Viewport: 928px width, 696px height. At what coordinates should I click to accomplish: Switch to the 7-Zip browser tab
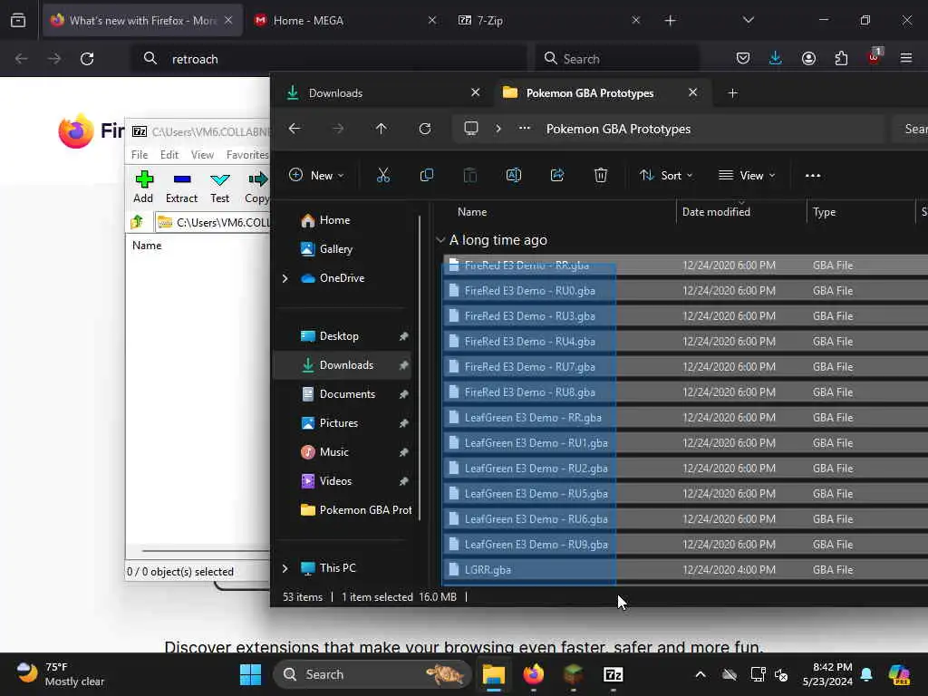[x=549, y=20]
